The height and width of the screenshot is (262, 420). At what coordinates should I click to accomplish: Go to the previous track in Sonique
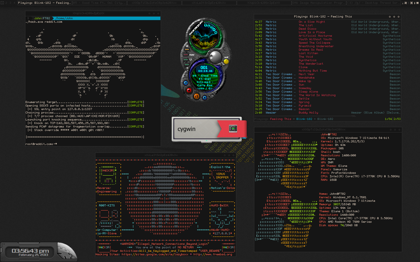[x=185, y=83]
